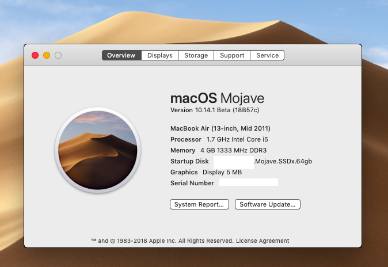Click the Version 10.14.1 Beta text
The image size is (388, 267).
pyautogui.click(x=215, y=110)
